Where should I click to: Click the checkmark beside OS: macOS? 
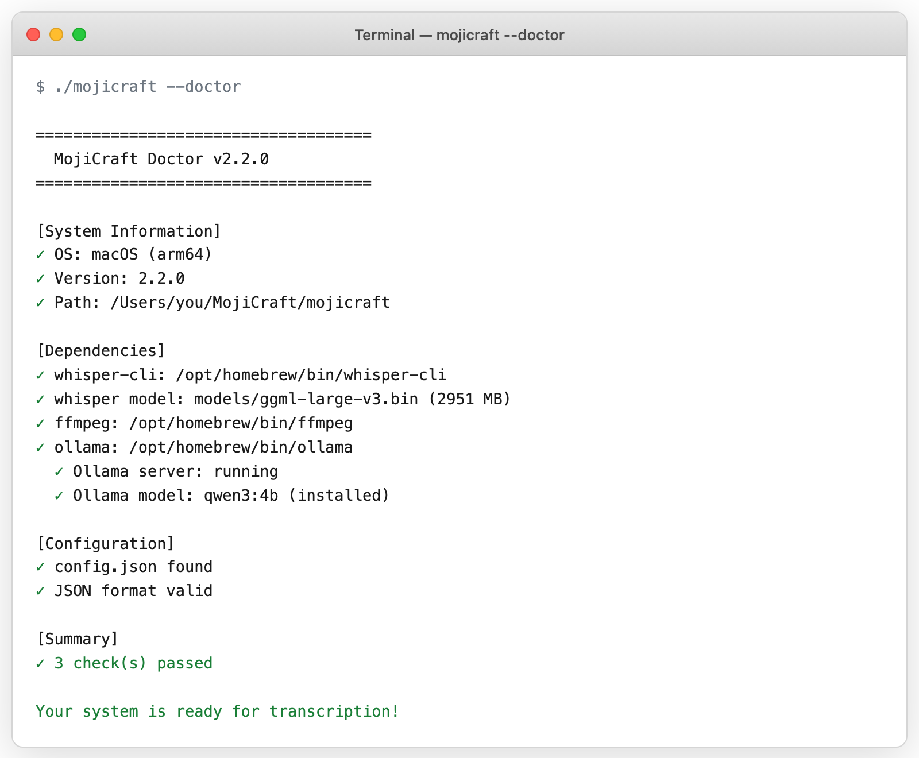pyautogui.click(x=40, y=254)
